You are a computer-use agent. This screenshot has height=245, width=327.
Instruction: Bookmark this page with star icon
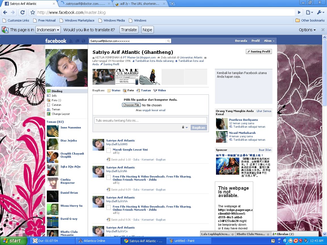33,12
